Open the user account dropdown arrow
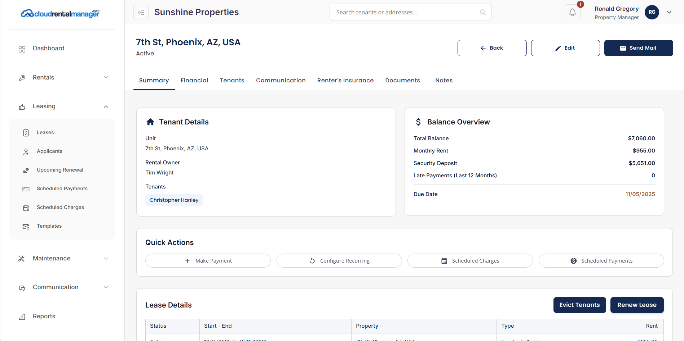Screen dimensions: 684x341 tap(669, 12)
